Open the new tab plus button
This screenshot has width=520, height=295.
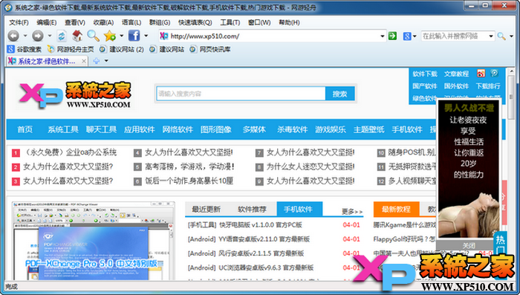pos(96,61)
